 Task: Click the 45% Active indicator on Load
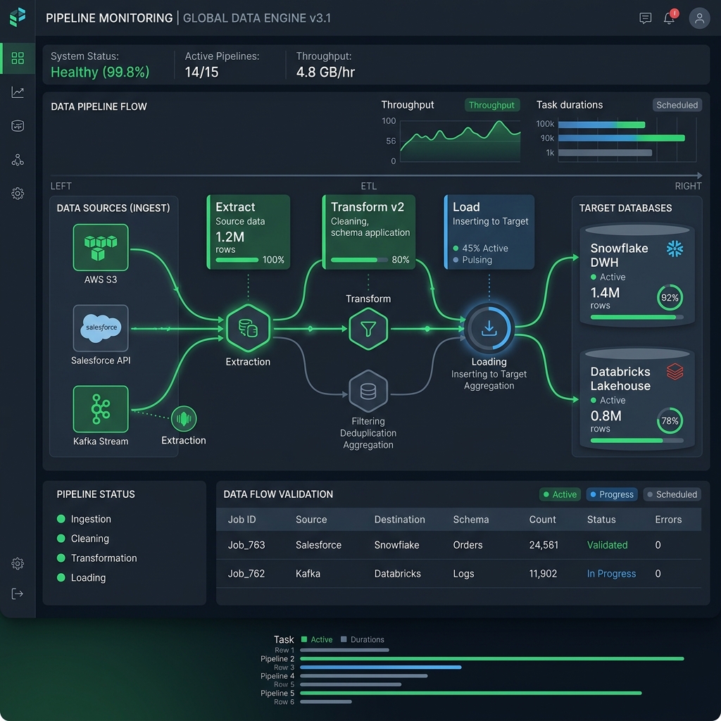coord(480,249)
